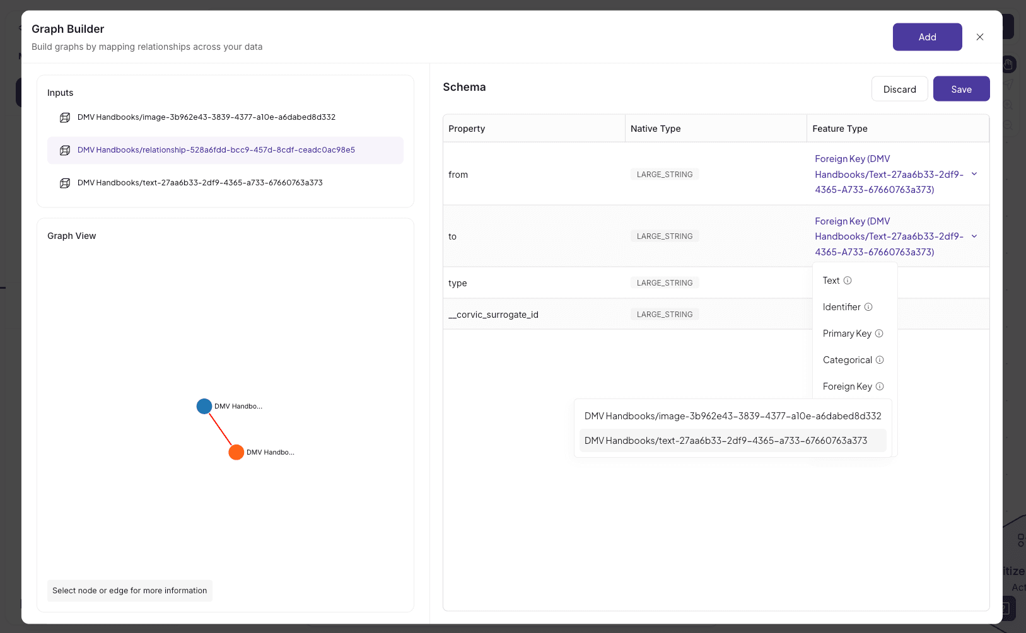The height and width of the screenshot is (633, 1026).
Task: Click the cube icon beside the relationship input
Action: (x=65, y=150)
